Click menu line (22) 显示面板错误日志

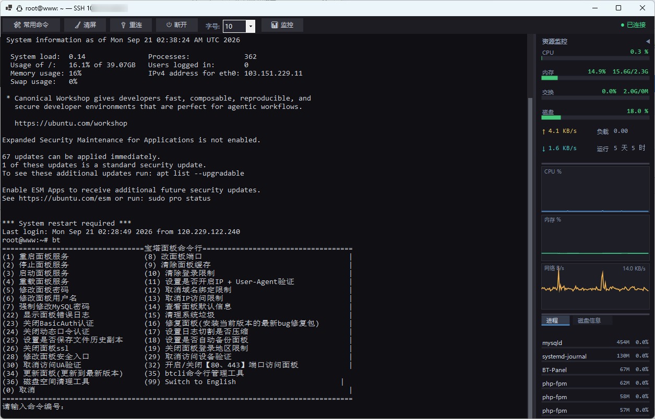pos(46,315)
